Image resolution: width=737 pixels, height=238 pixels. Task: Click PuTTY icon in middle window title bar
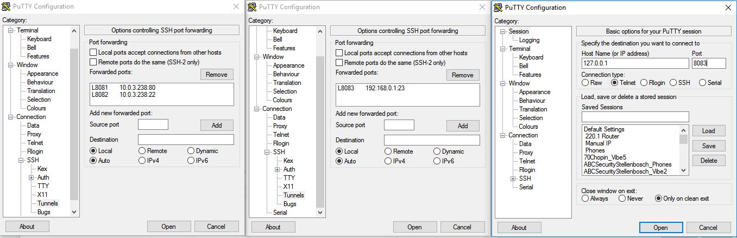(x=253, y=7)
